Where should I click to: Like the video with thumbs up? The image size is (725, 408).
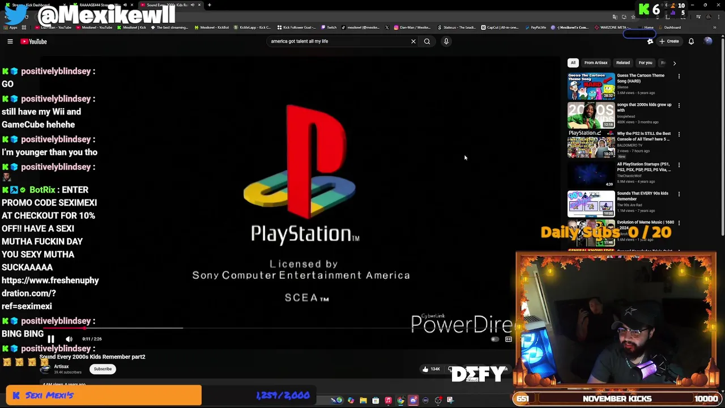pyautogui.click(x=431, y=369)
